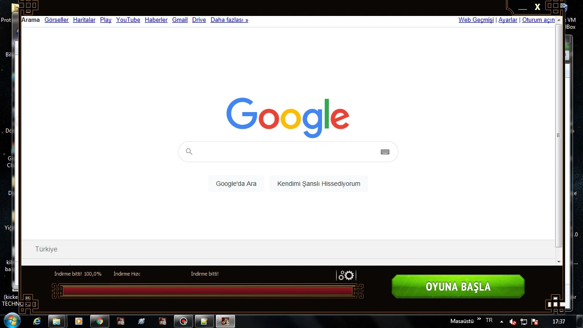Open the Windows Start button

(x=11, y=321)
